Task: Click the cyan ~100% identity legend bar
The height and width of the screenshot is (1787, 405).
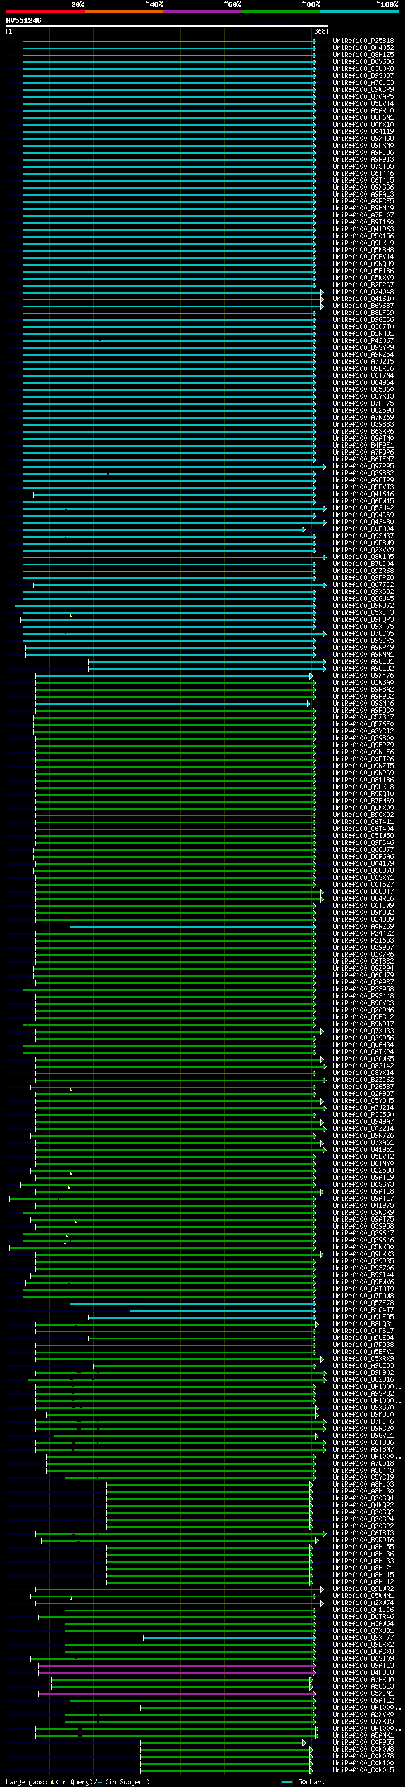Action: 359,12
